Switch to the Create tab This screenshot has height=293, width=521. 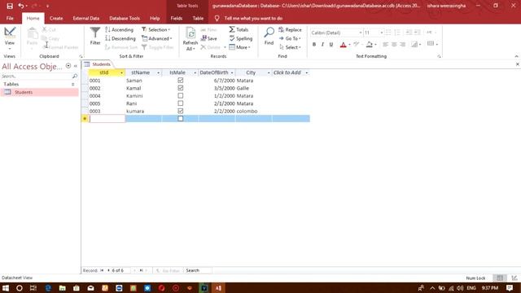coord(56,18)
